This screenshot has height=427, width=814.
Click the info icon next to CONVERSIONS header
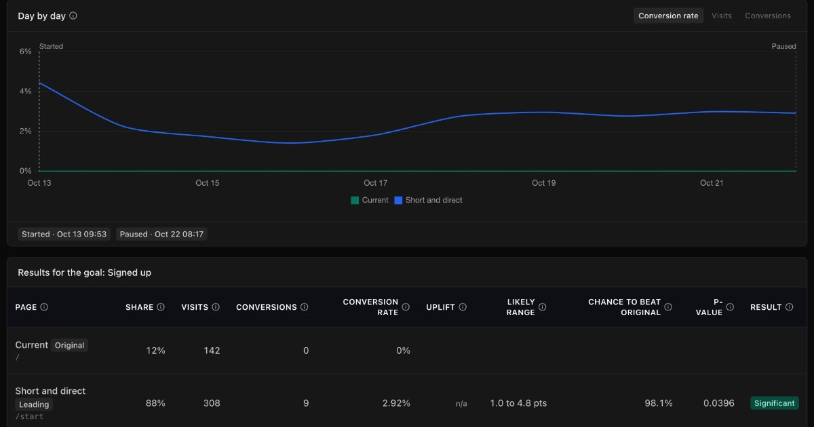point(304,307)
